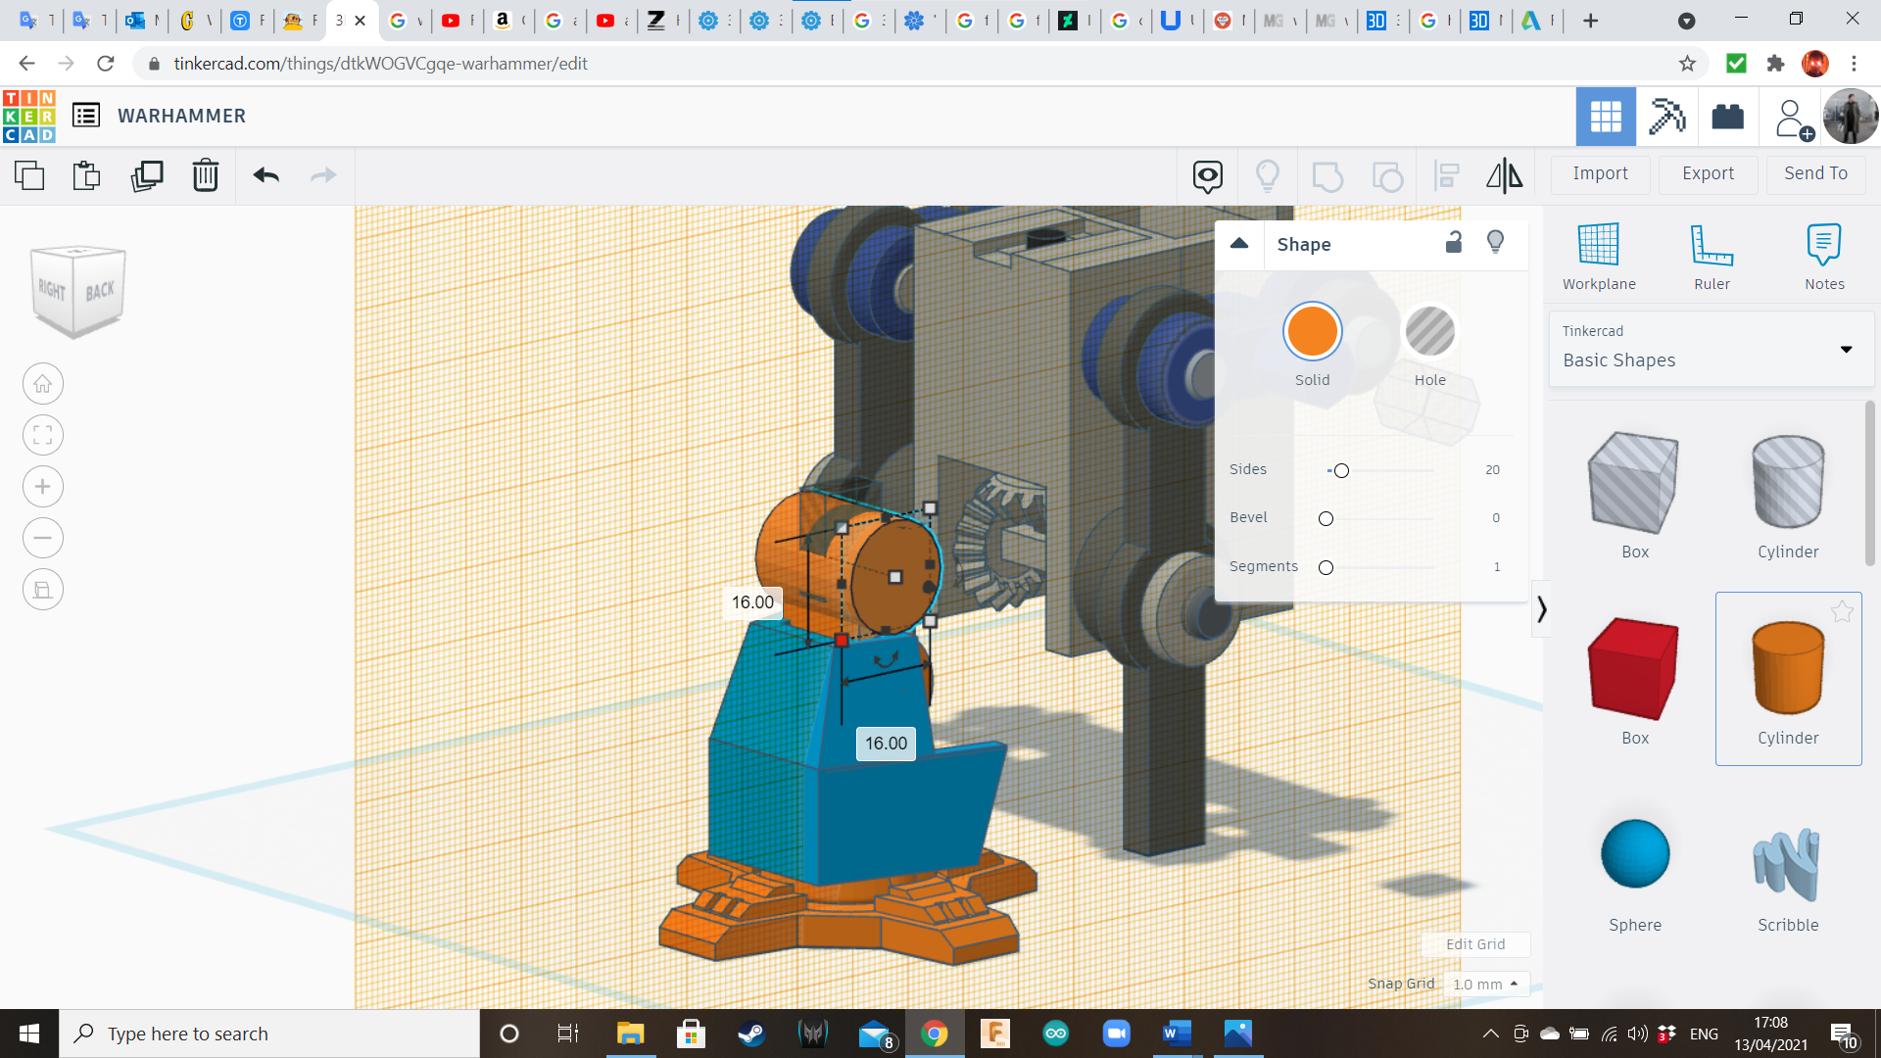Toggle the shape lock icon
The image size is (1881, 1058).
[1454, 243]
